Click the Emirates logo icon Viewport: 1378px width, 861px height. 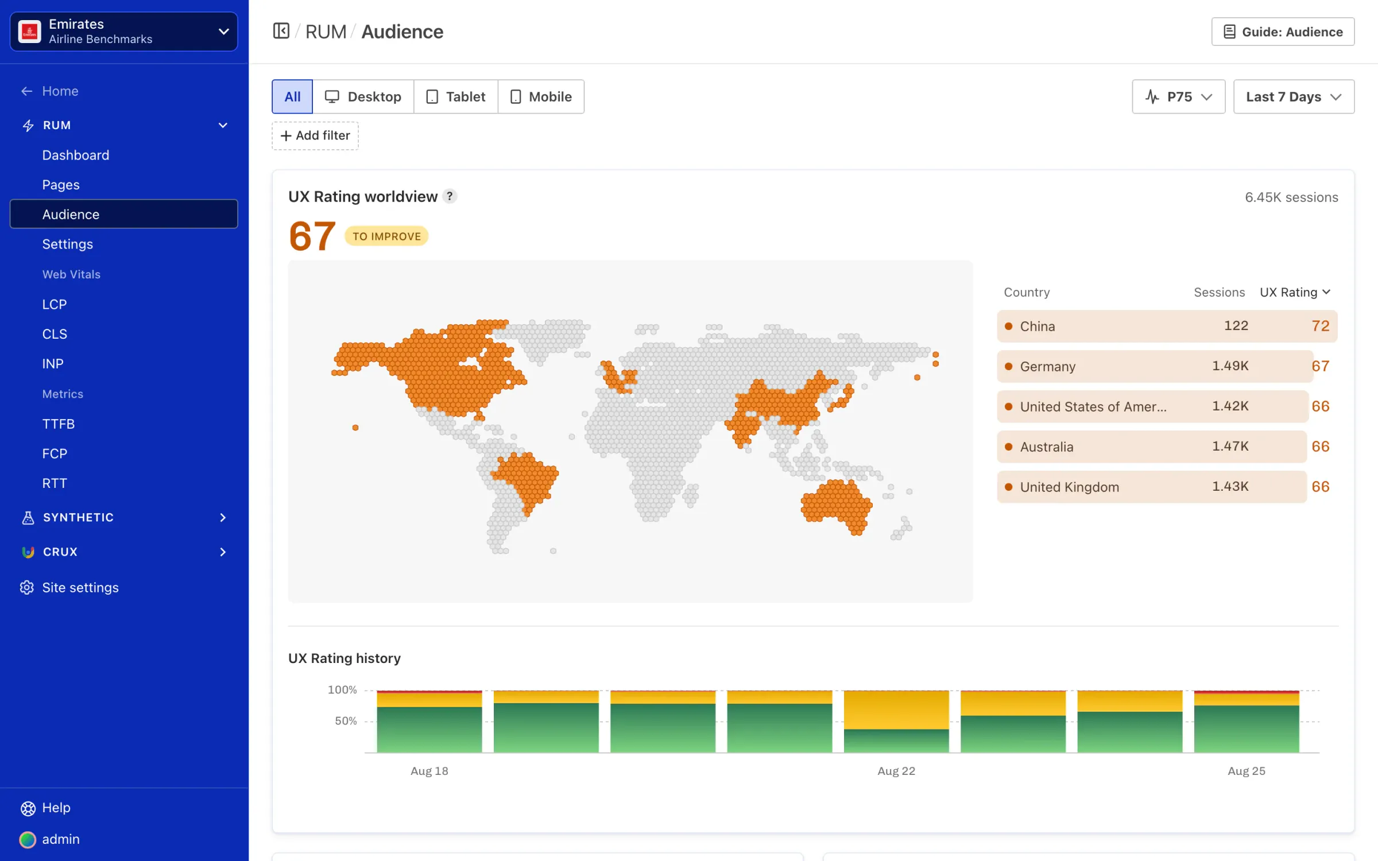(x=30, y=32)
